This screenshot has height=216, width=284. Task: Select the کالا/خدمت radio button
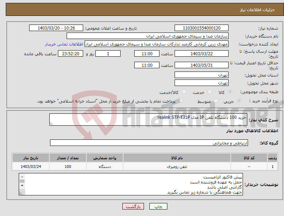[184, 92]
